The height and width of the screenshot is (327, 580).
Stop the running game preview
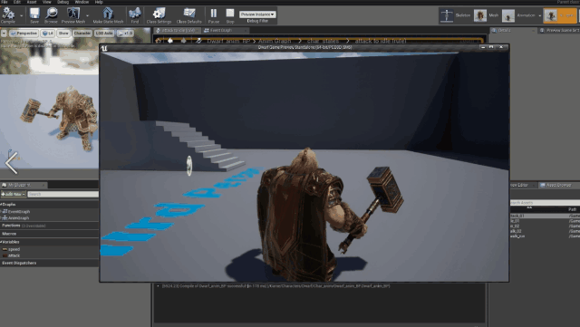[230, 15]
